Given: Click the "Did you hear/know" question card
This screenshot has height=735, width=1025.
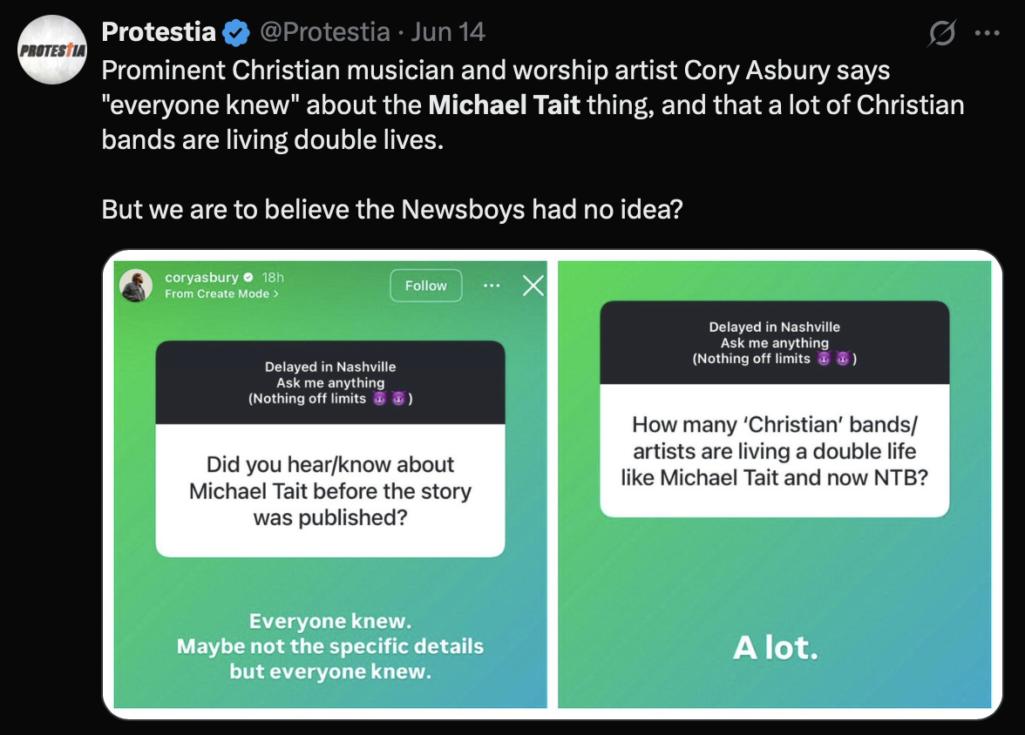Looking at the screenshot, I should [330, 490].
